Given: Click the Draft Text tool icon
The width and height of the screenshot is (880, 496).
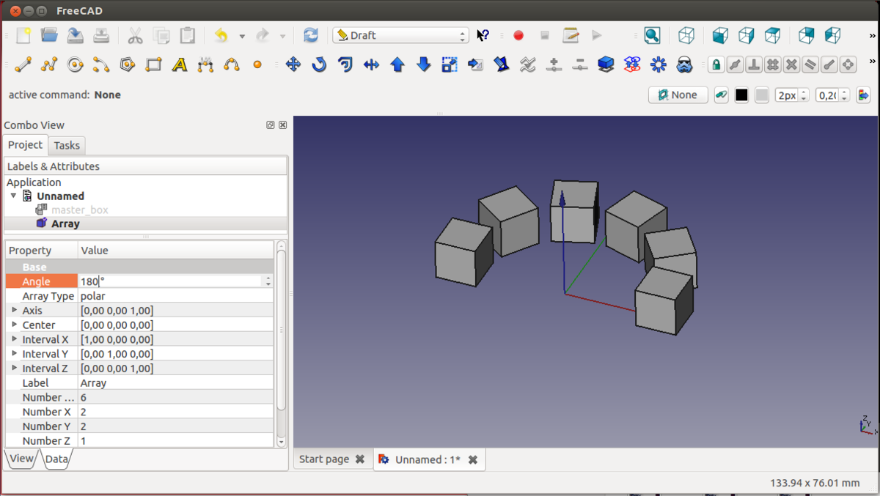Looking at the screenshot, I should pyautogui.click(x=180, y=64).
